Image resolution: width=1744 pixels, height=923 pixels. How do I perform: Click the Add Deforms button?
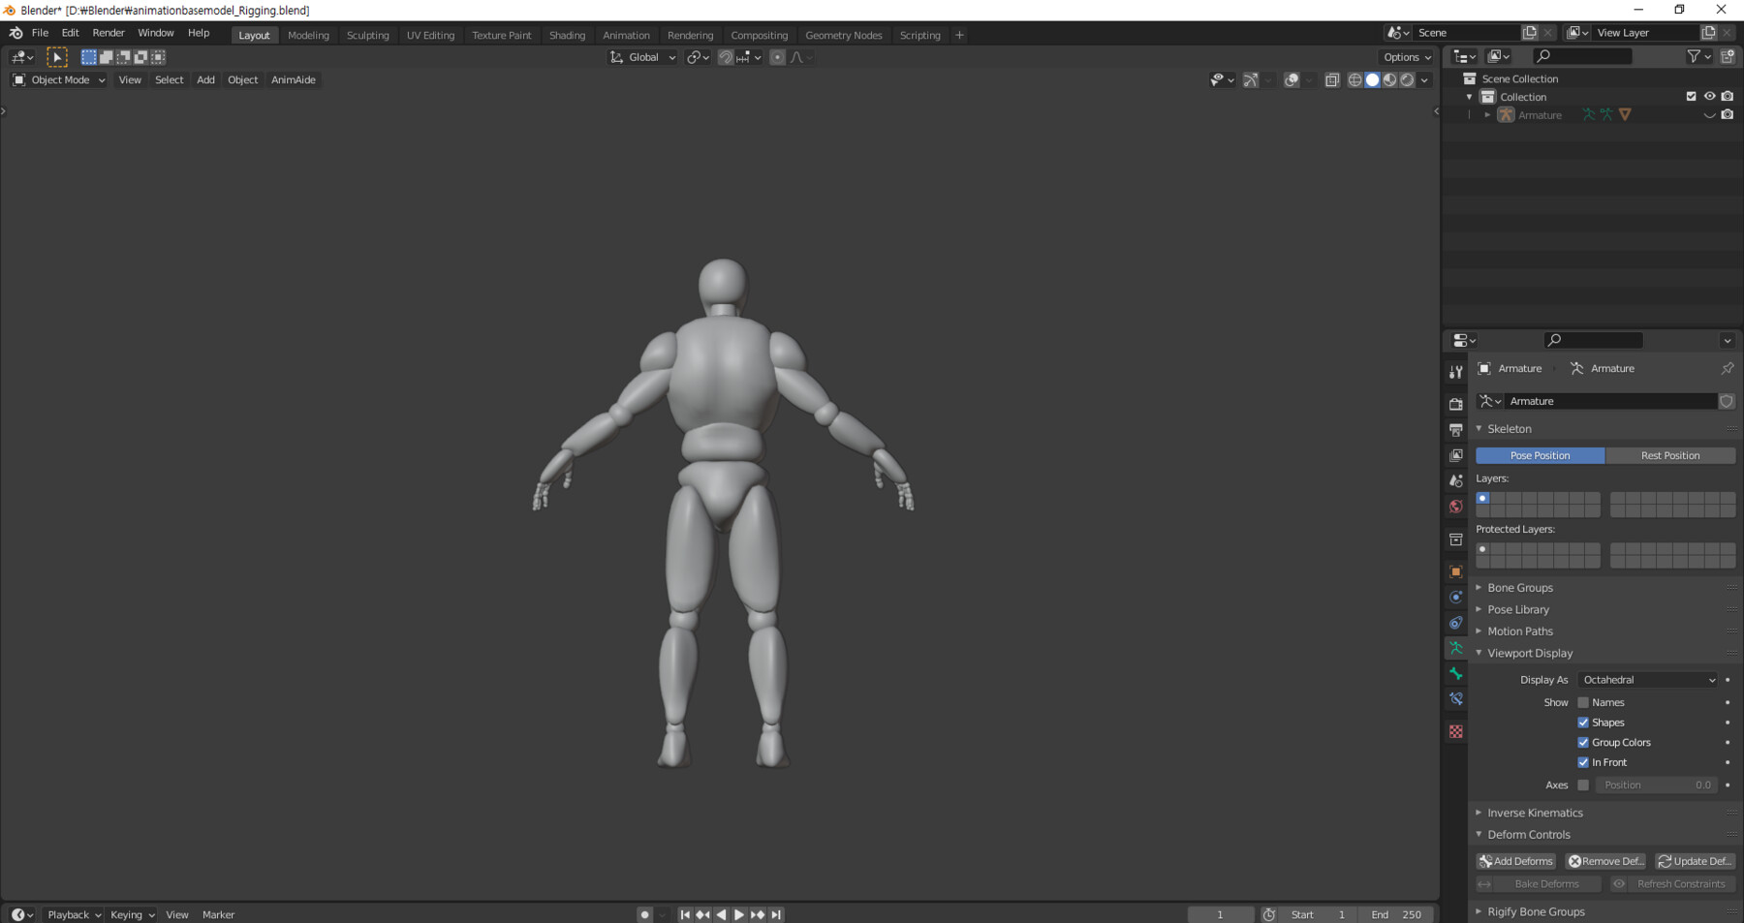(x=1515, y=860)
